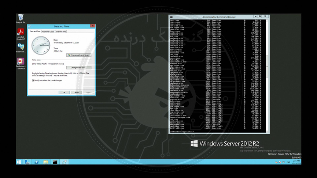The image size is (317, 178).
Task: Click the C:\Windows\system32> prompt line
Action: tap(181, 132)
